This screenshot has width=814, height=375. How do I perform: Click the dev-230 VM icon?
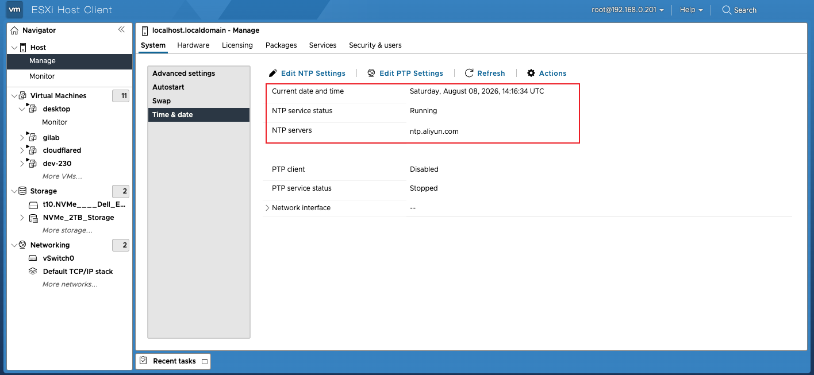32,163
